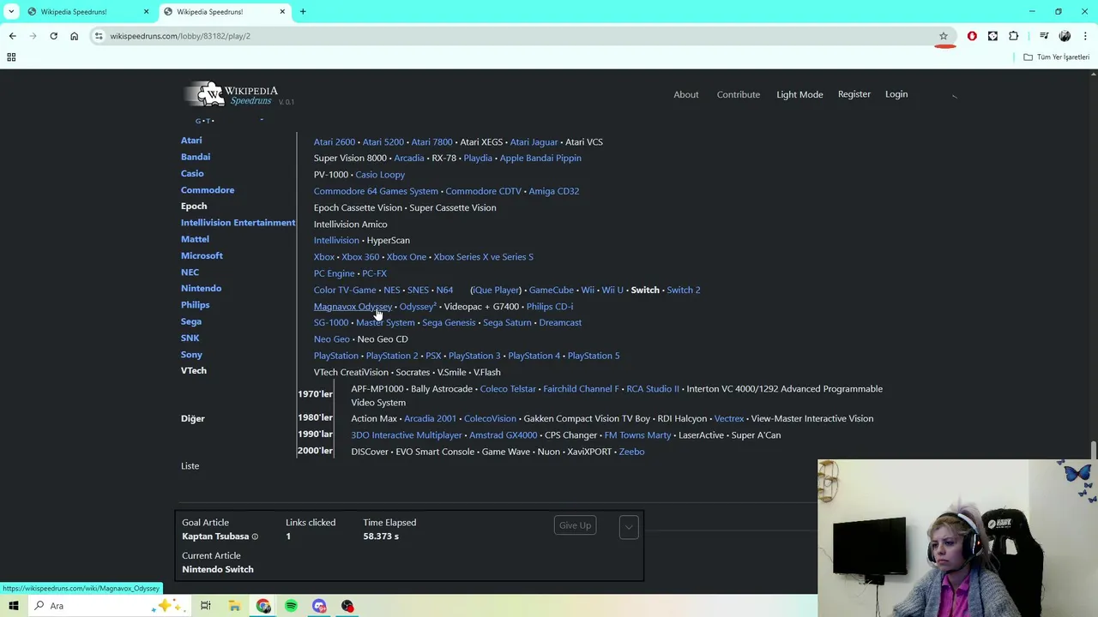
Task: Open the extensions puzzle piece icon
Action: pyautogui.click(x=1014, y=36)
